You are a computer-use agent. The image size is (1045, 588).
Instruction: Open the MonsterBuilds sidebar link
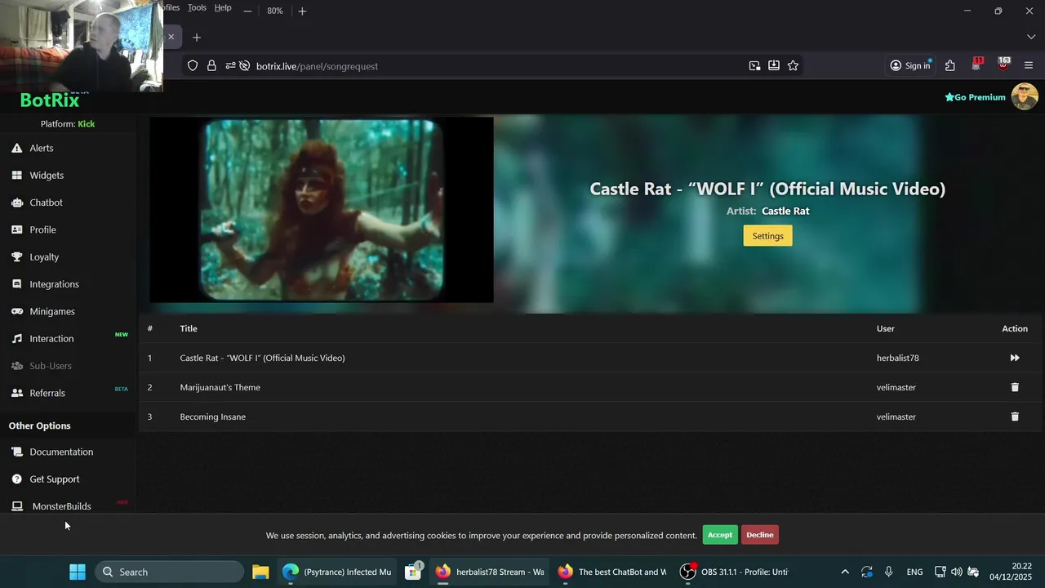(x=61, y=506)
